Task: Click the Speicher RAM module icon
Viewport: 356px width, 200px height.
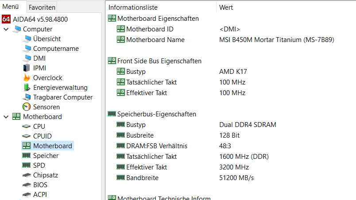Action: (26, 156)
